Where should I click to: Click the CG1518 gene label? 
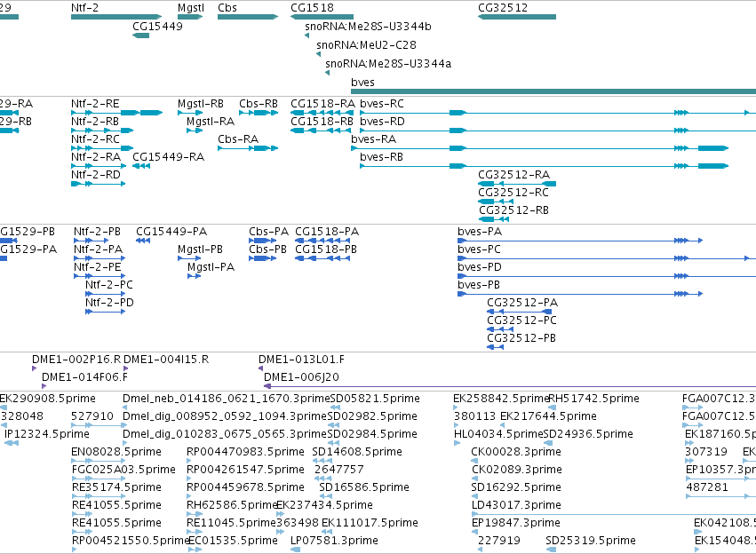312,8
